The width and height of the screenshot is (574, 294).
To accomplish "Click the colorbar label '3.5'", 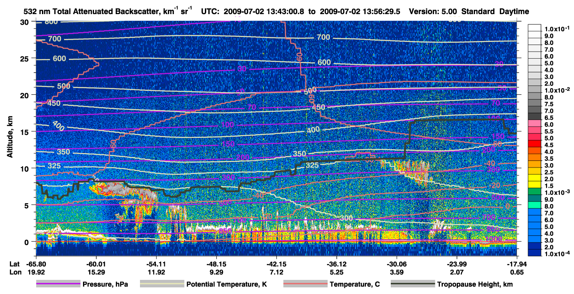I will tap(549, 159).
